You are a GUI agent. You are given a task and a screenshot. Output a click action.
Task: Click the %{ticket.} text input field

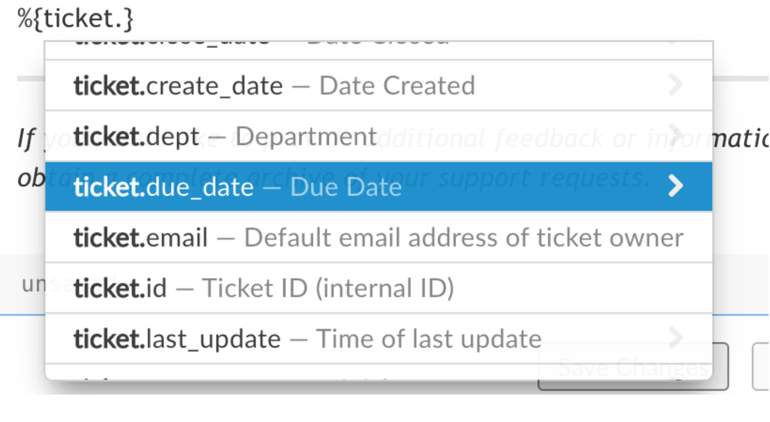click(x=75, y=17)
